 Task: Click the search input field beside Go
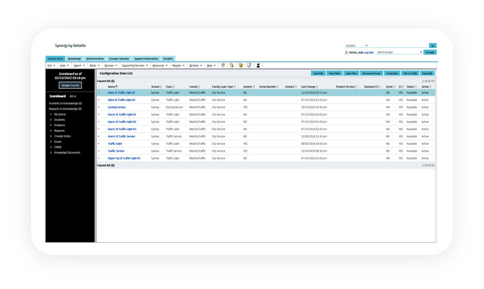(x=399, y=45)
